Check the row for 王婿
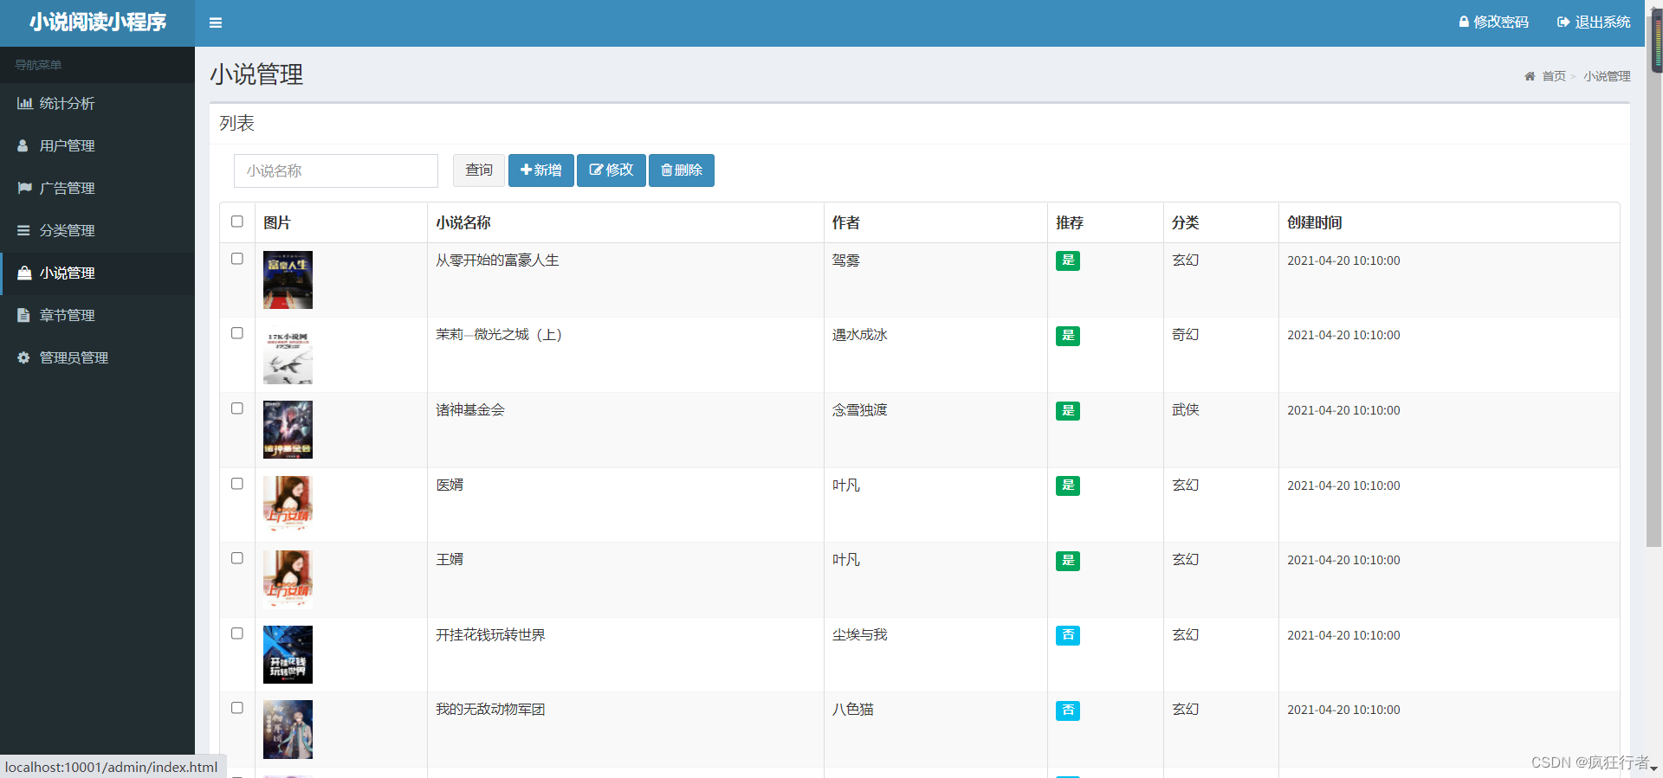The height and width of the screenshot is (778, 1663). coord(237,558)
